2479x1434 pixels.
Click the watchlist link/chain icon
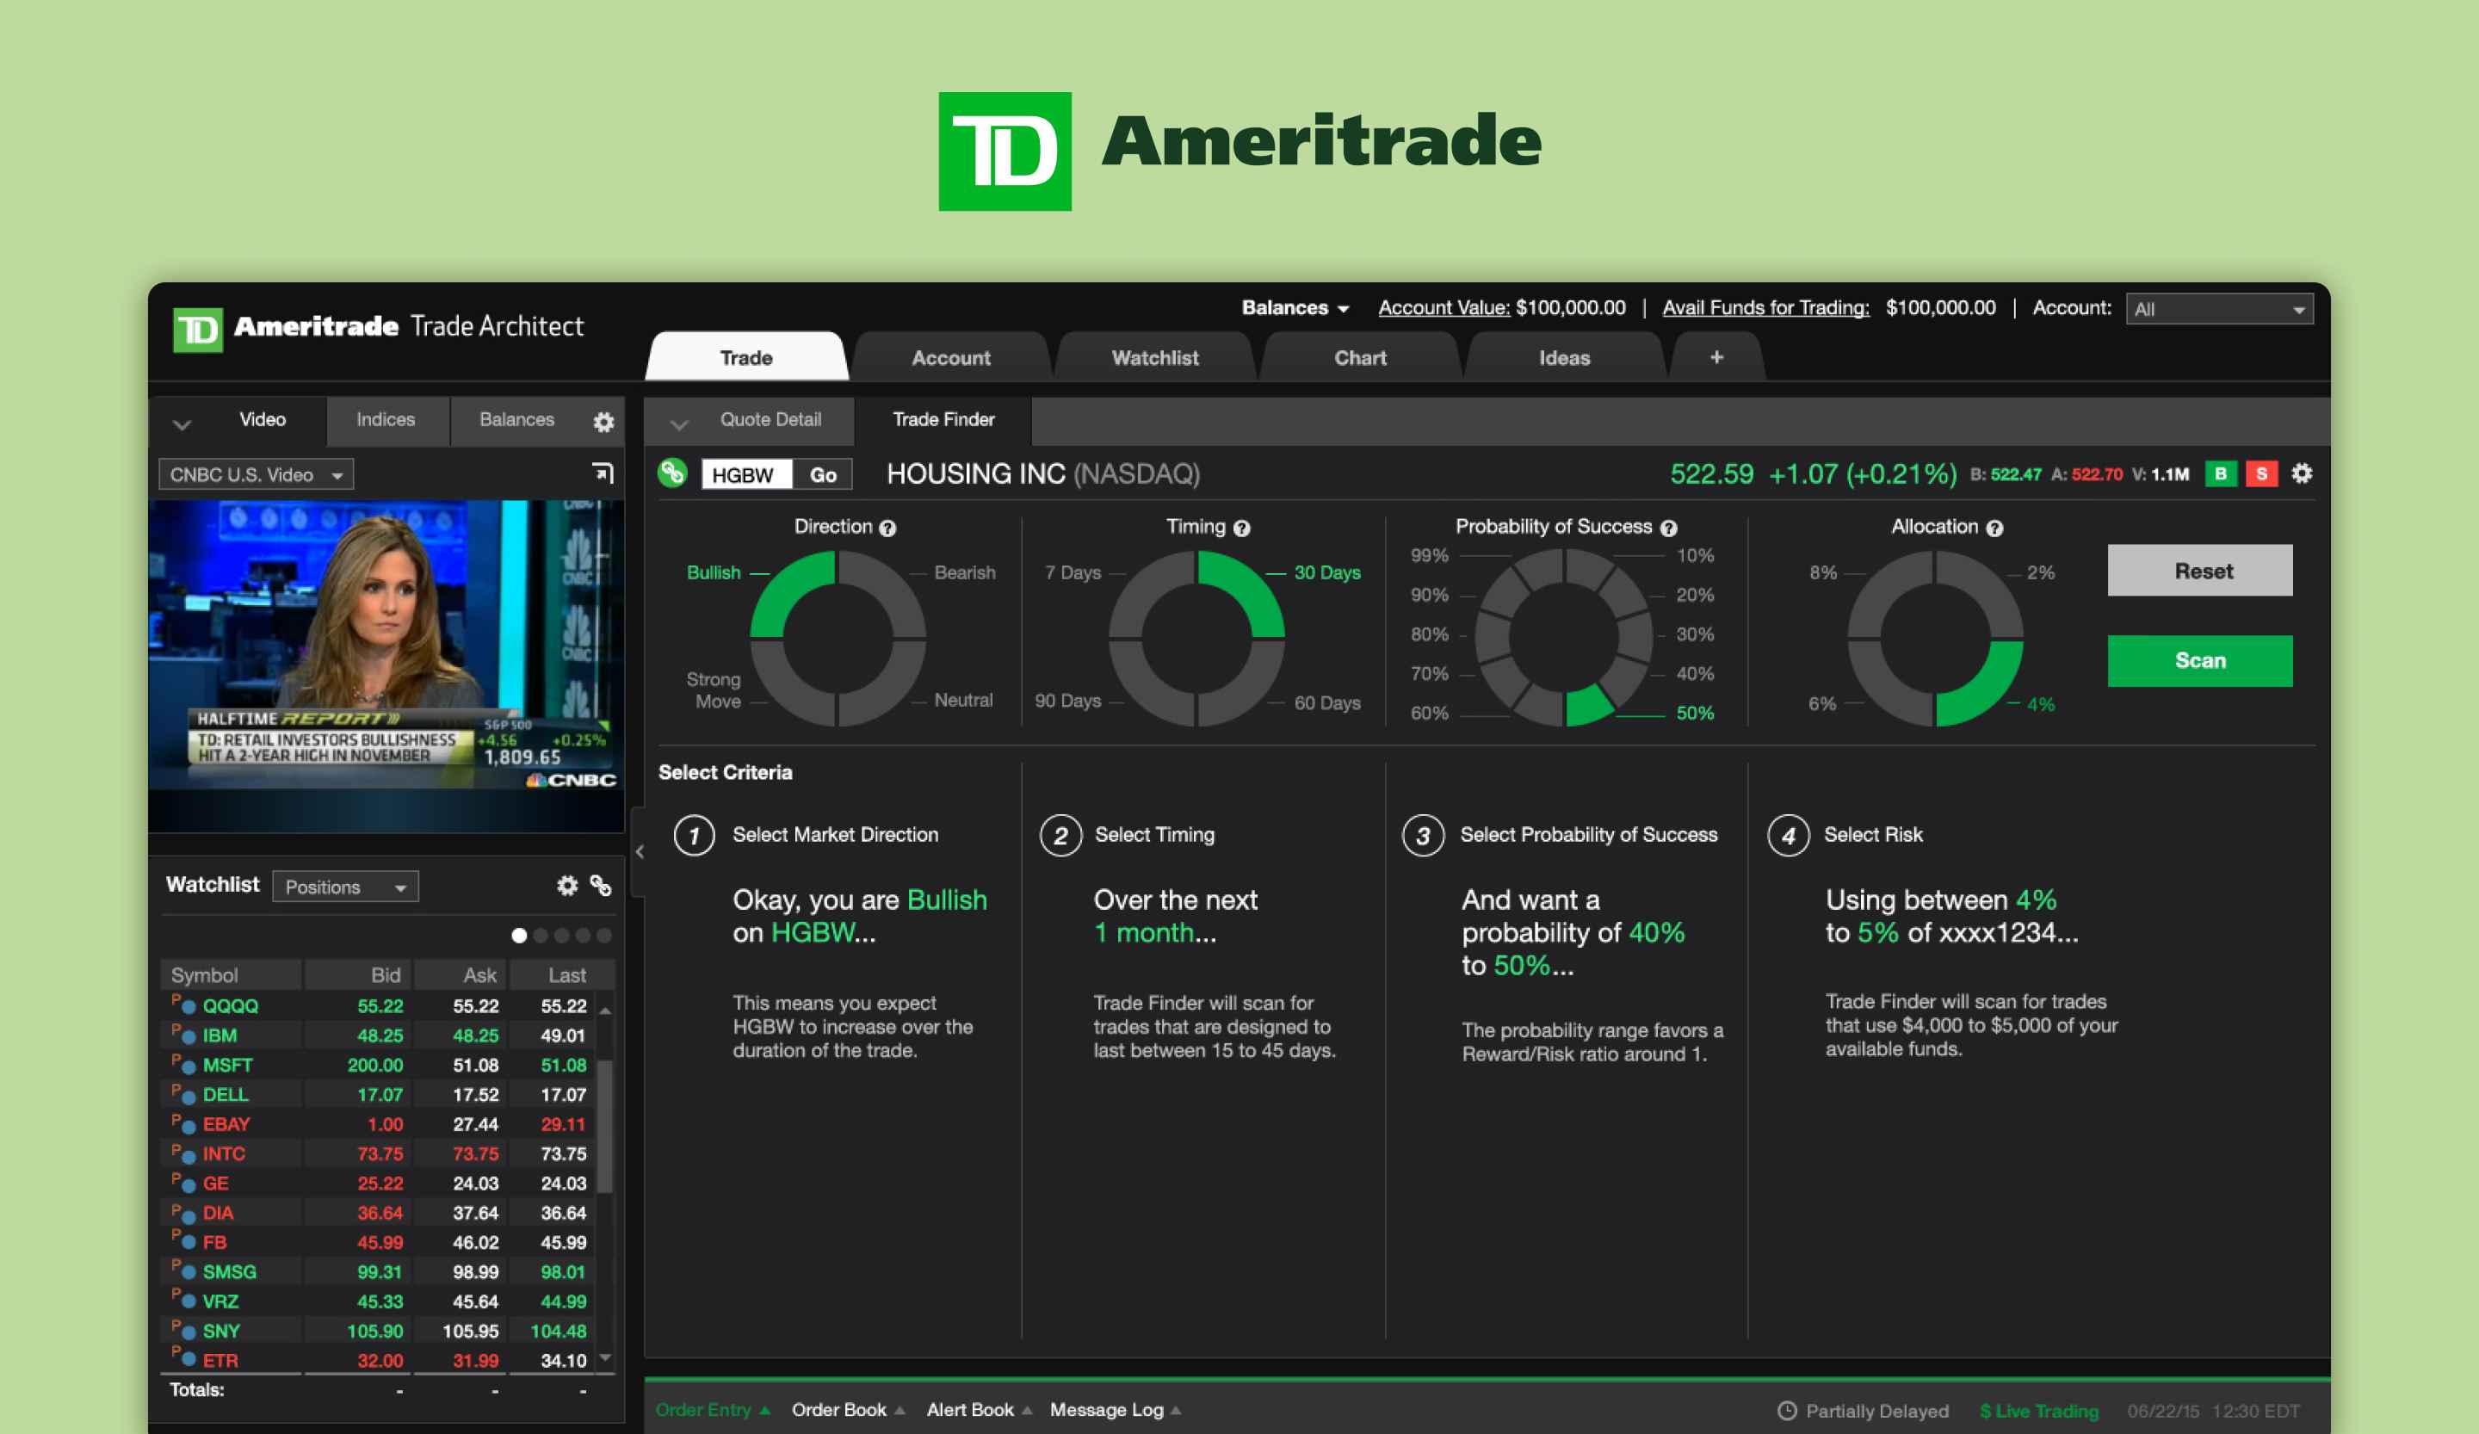click(x=606, y=884)
